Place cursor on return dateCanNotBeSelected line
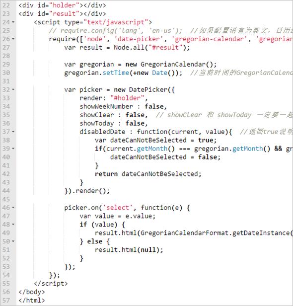Screen dimensions: 293x306 pos(148,174)
